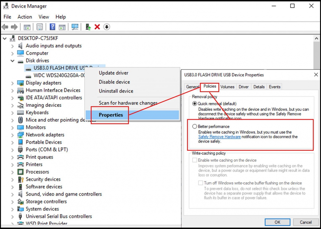
Task: Click Scan for hardware changes toolbar icon
Action: [75, 27]
